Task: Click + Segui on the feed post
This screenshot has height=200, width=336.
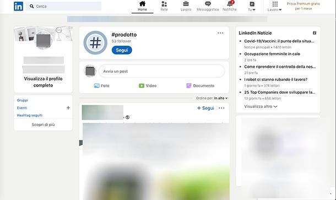Action: 205,108
